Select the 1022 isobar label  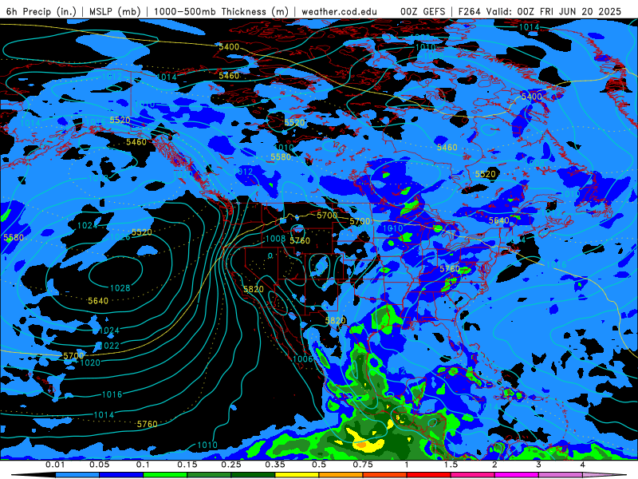click(x=109, y=346)
